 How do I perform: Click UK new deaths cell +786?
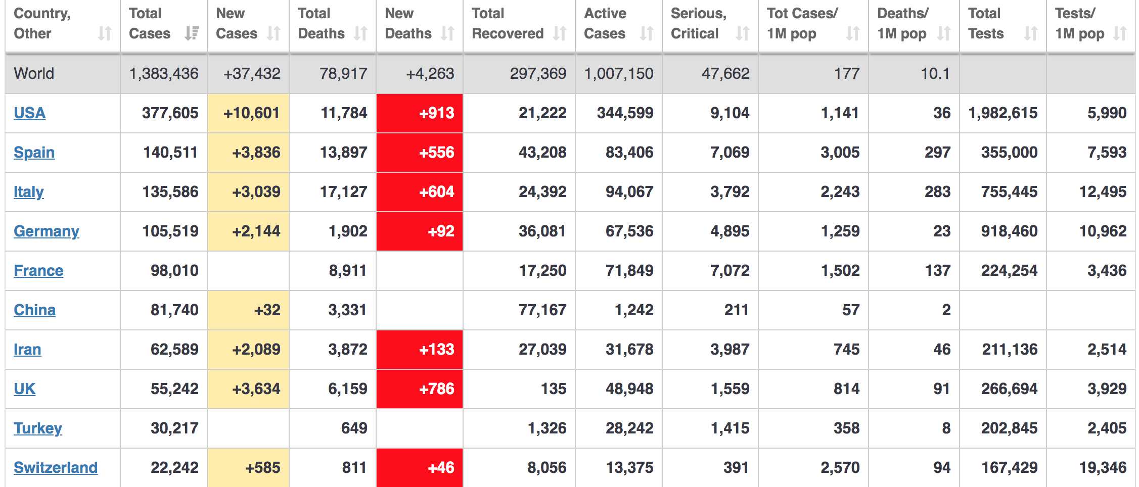point(420,388)
